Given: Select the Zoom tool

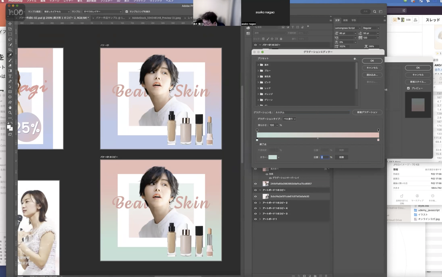Looking at the screenshot, I should tap(10, 113).
